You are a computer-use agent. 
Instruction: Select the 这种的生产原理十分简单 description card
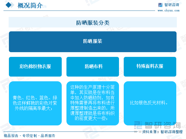coord(93,103)
